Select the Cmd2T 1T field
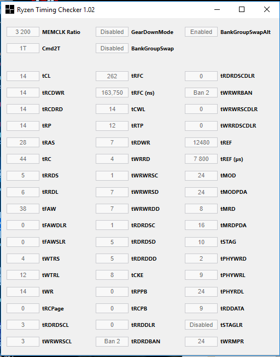 23,48
